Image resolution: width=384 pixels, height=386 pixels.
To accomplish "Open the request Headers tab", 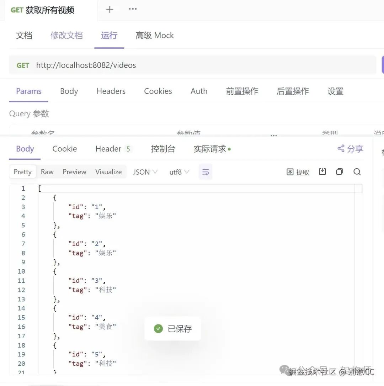I will pyautogui.click(x=111, y=91).
